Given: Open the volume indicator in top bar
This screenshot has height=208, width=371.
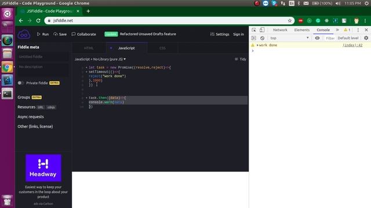Looking at the screenshot, I should [x=338, y=3].
